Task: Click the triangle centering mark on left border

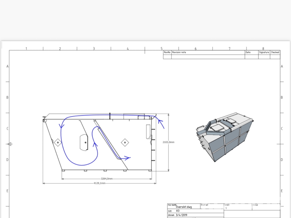Action: (x=10, y=144)
